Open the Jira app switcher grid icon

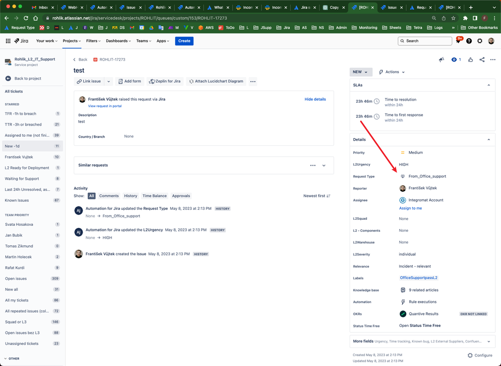point(8,41)
